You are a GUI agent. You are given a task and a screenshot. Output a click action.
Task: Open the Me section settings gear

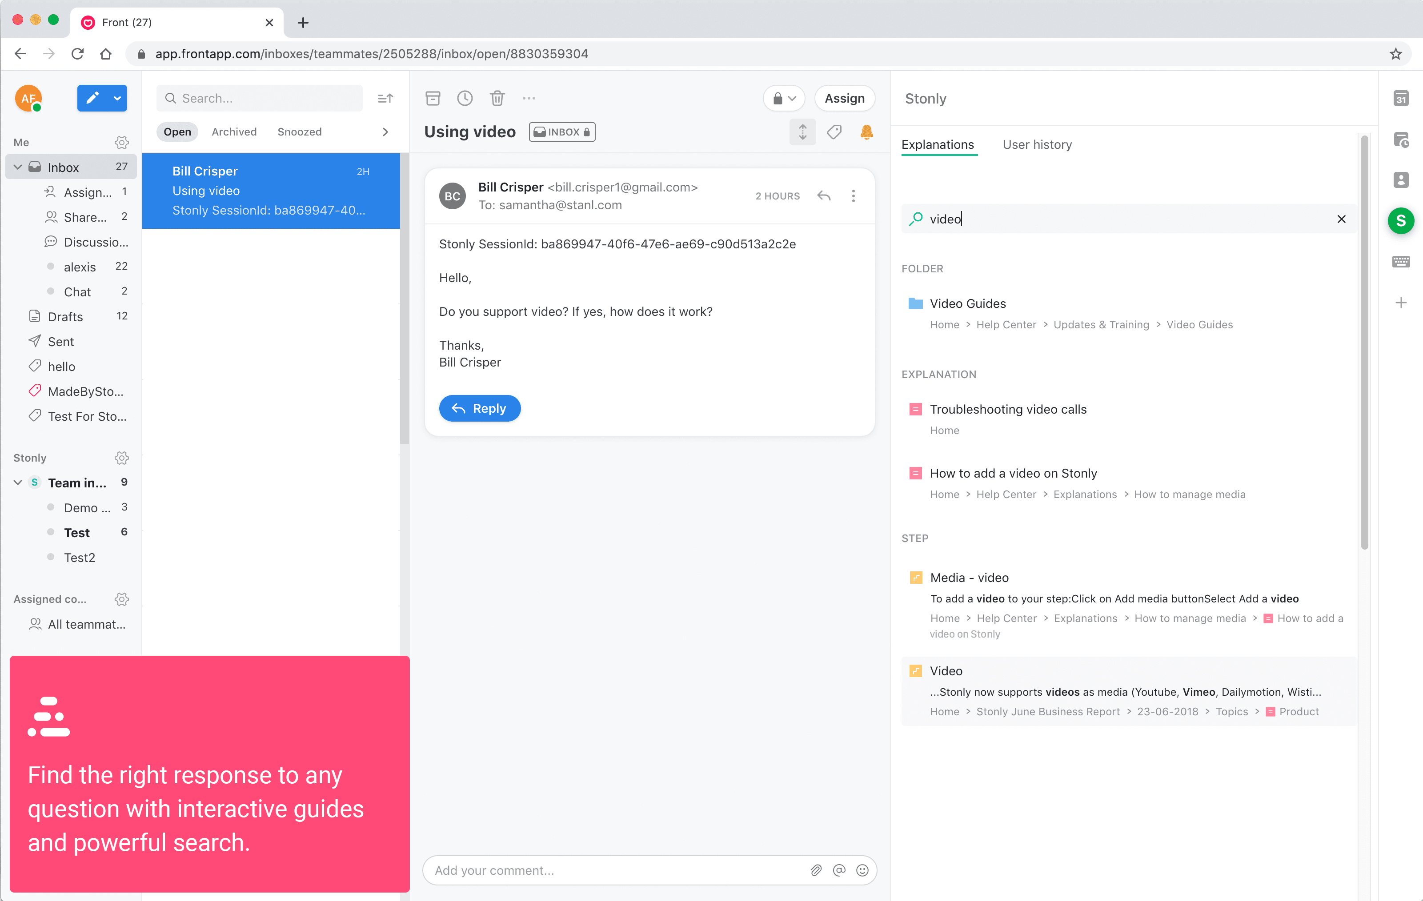[x=122, y=142]
